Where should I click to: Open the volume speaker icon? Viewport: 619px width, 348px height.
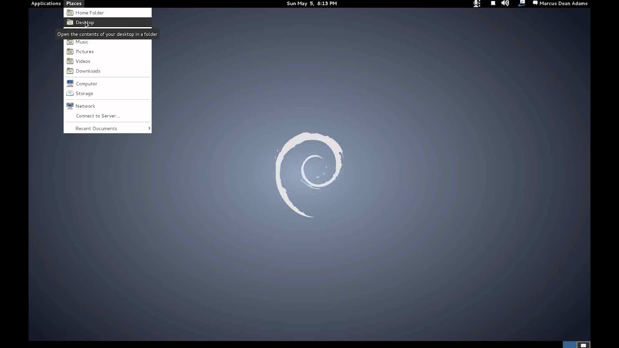click(x=505, y=3)
